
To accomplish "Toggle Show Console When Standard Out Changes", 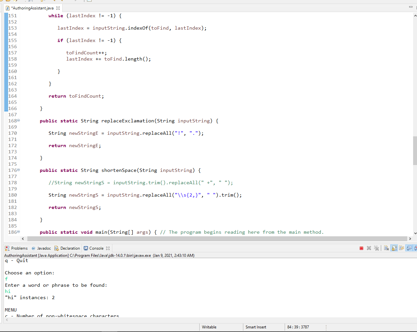I will point(409,248).
